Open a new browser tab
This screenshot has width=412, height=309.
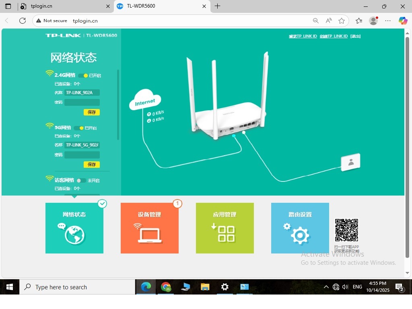pyautogui.click(x=218, y=6)
